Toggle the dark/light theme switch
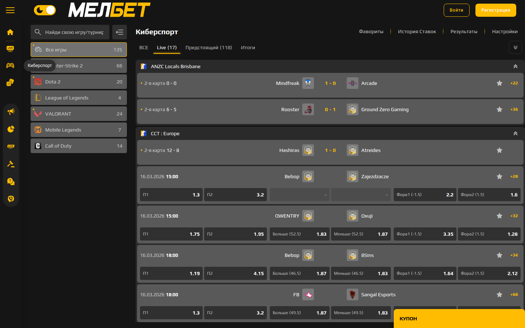The width and height of the screenshot is (525, 328). coord(45,10)
